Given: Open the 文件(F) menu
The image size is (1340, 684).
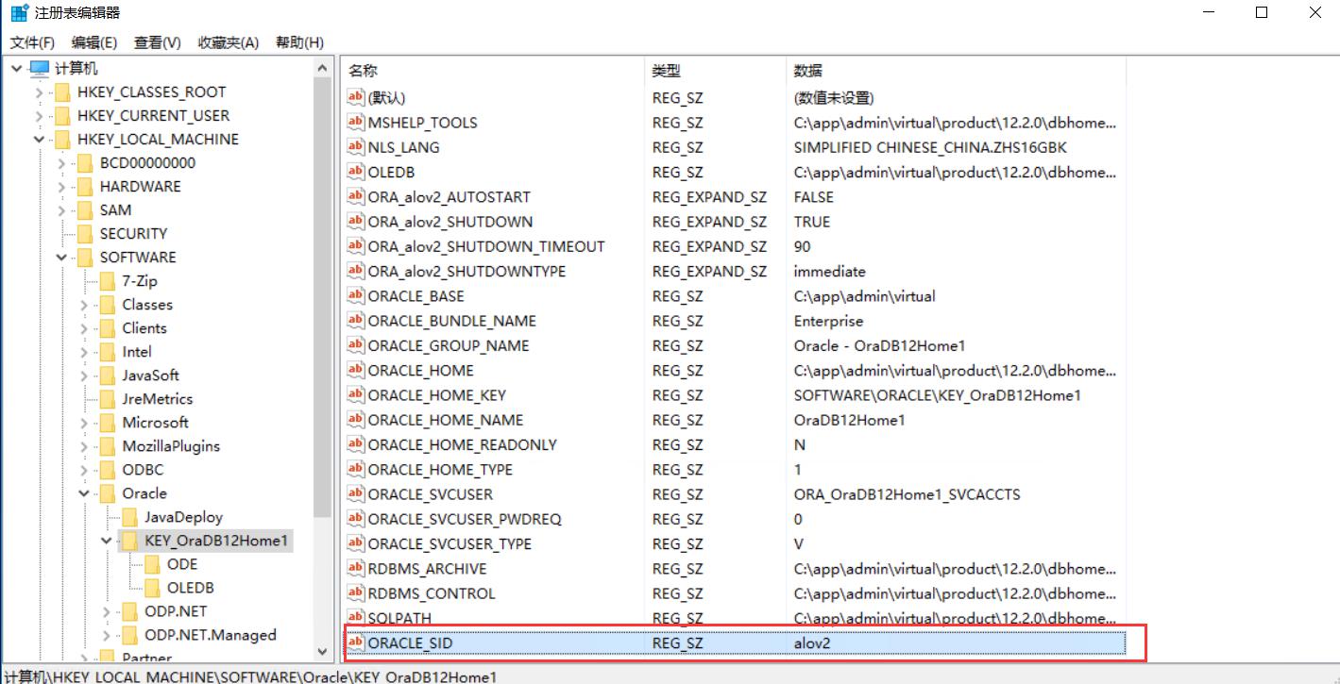Looking at the screenshot, I should 32,42.
